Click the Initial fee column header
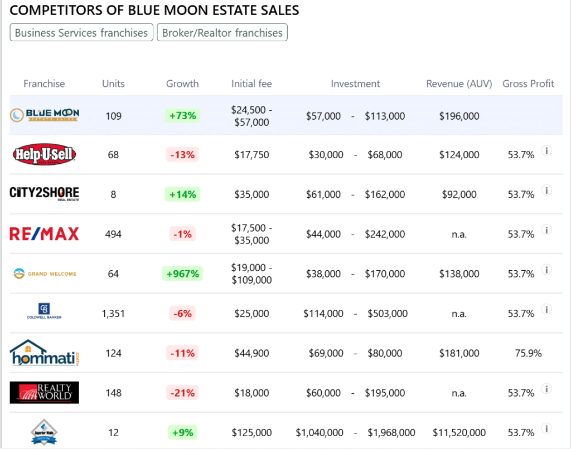 [251, 84]
